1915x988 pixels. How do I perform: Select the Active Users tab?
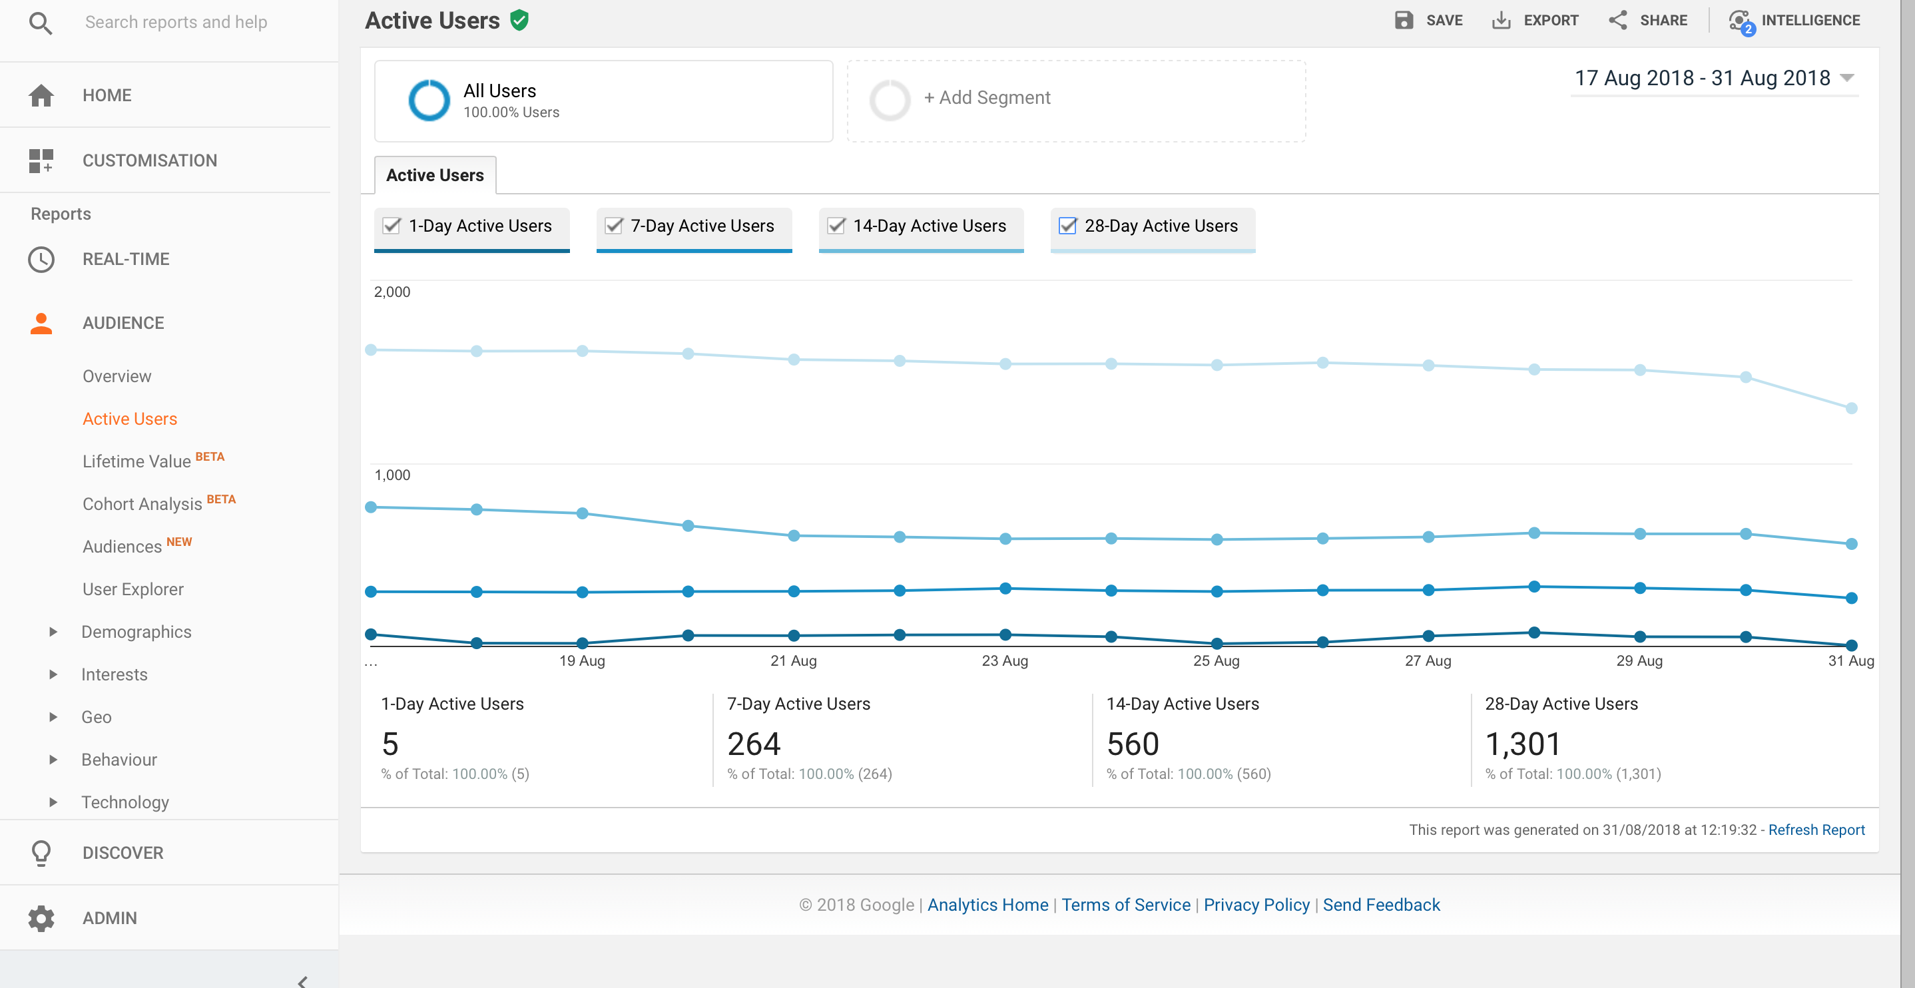[x=435, y=176]
